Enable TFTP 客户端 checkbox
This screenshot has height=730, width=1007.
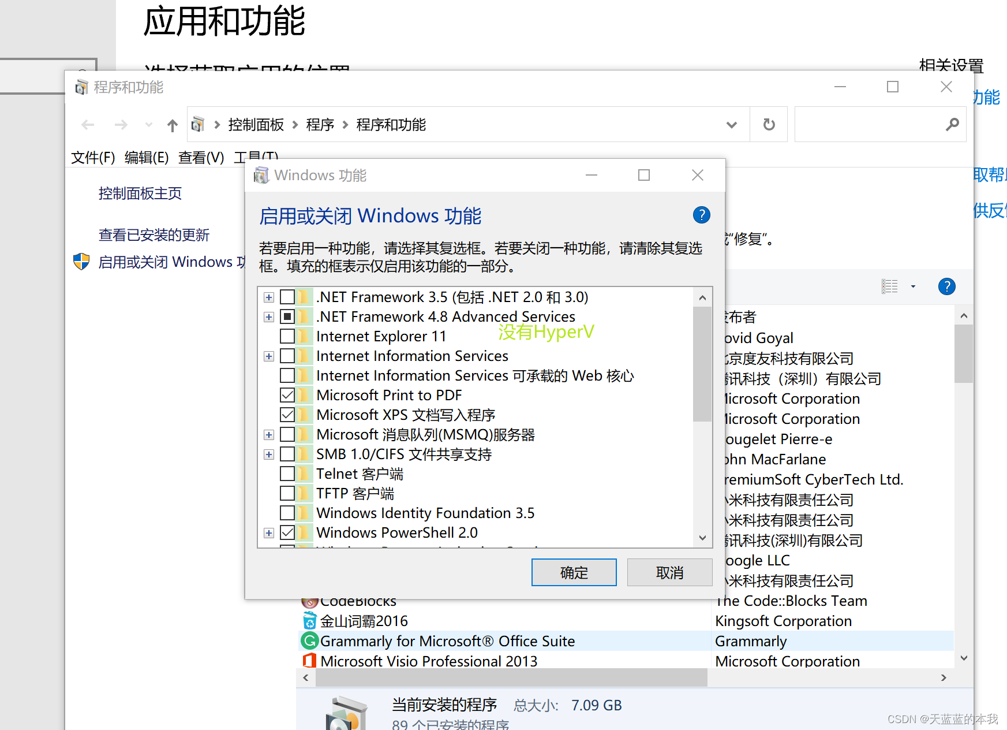pyautogui.click(x=287, y=493)
